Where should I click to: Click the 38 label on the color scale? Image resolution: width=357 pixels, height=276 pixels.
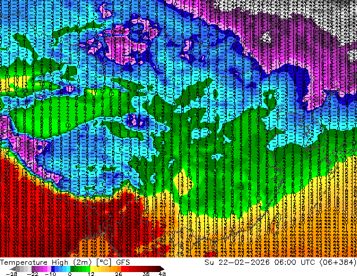146,274
